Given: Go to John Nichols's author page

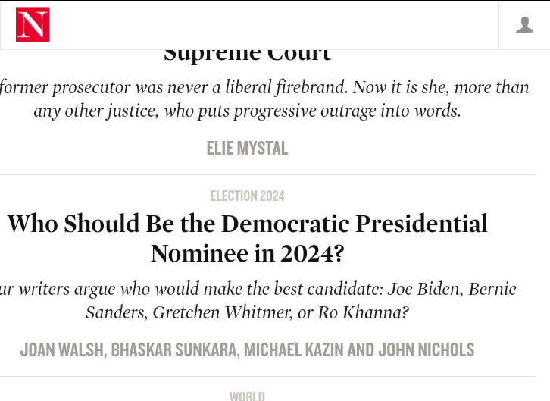Looking at the screenshot, I should point(426,350).
